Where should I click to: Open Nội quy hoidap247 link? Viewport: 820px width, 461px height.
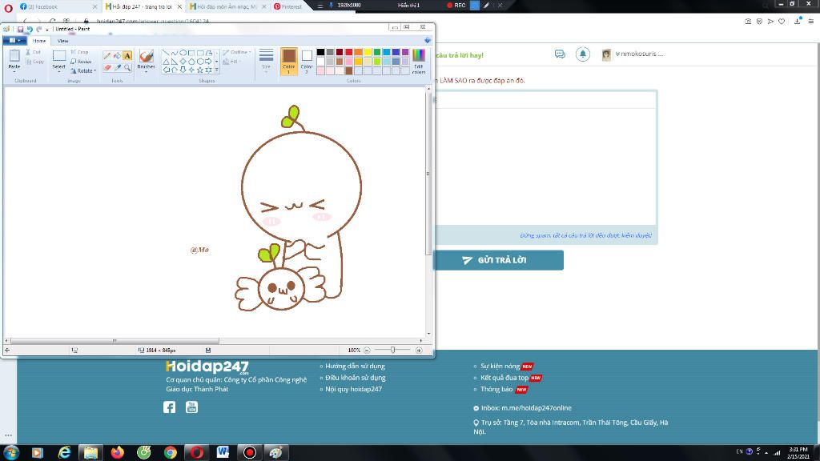353,390
